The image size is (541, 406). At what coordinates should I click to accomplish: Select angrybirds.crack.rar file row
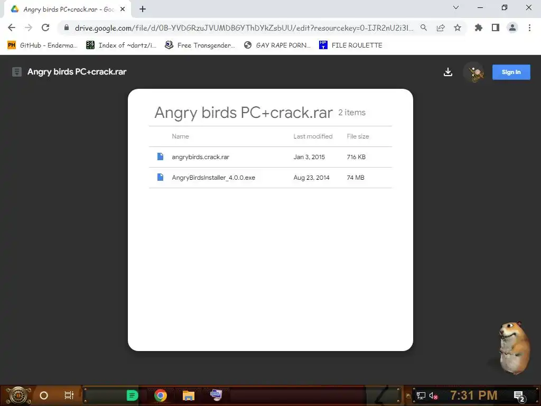(270, 157)
